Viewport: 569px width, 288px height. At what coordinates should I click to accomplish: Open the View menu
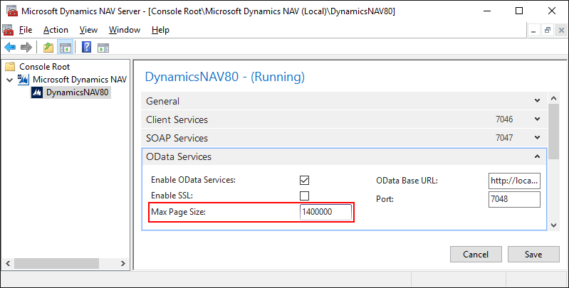point(88,30)
